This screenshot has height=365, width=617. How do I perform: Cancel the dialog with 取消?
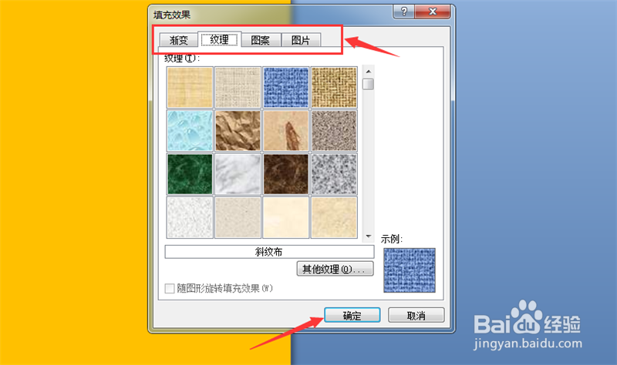click(x=416, y=316)
